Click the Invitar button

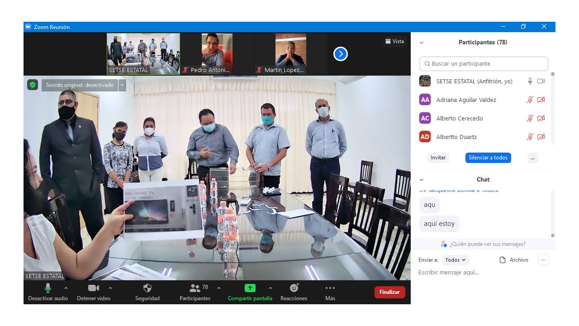[x=438, y=158]
